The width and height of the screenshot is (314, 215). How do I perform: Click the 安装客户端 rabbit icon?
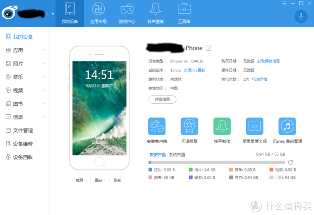point(157,126)
